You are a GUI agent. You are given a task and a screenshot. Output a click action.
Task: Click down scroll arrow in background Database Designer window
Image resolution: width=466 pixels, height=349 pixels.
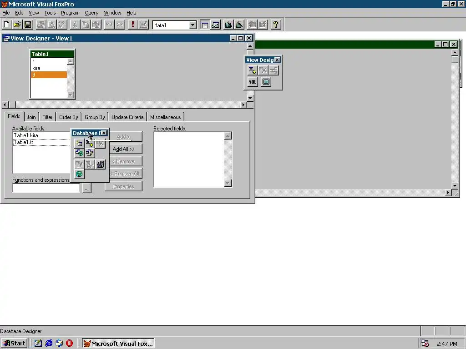click(x=455, y=186)
